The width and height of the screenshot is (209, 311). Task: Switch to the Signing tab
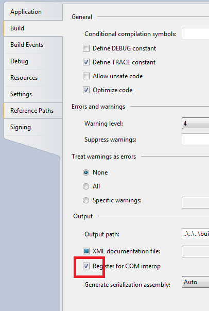click(x=33, y=127)
